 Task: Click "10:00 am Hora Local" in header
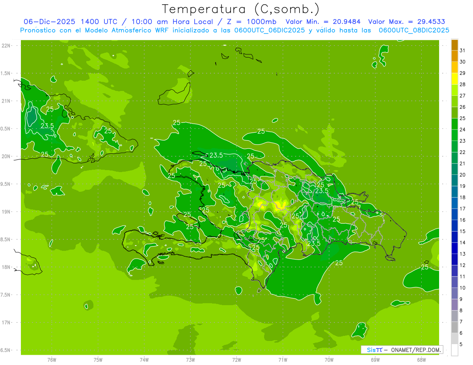click(172, 22)
